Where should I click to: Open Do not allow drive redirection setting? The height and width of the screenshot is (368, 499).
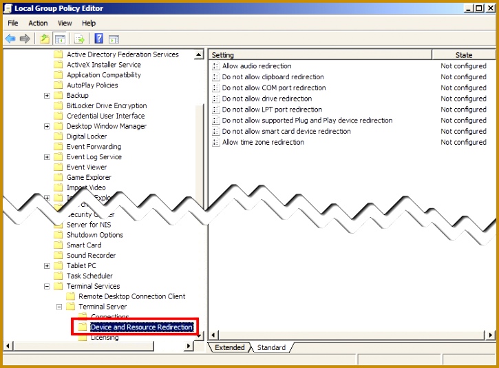pyautogui.click(x=266, y=99)
